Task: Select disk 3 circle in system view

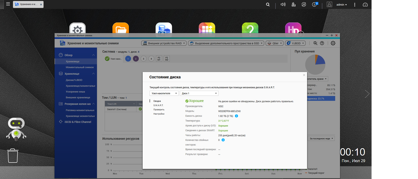Action: point(144,59)
